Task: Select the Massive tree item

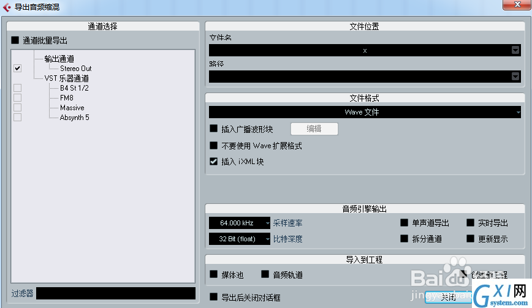Action: click(72, 108)
